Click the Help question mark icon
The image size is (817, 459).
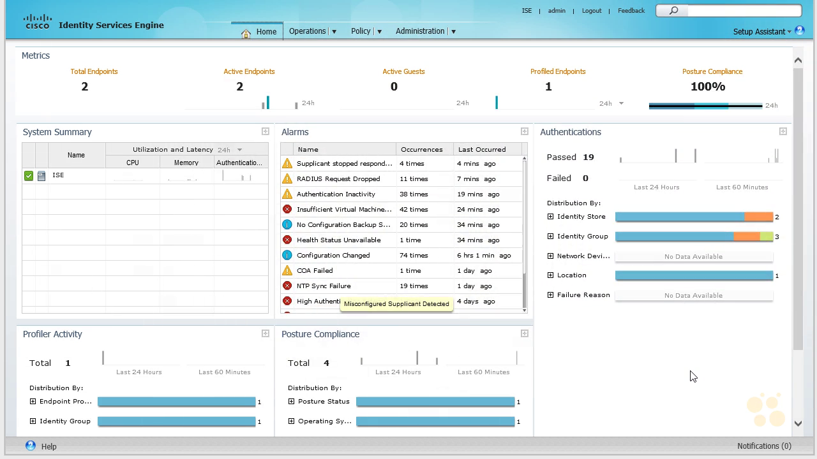(x=30, y=446)
